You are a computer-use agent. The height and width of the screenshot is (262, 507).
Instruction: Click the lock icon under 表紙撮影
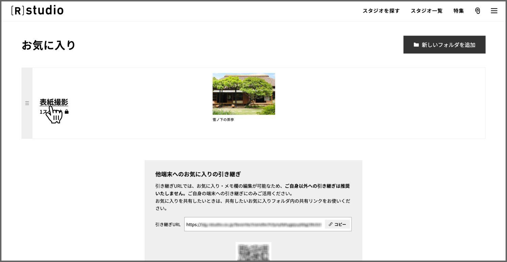pyautogui.click(x=67, y=112)
